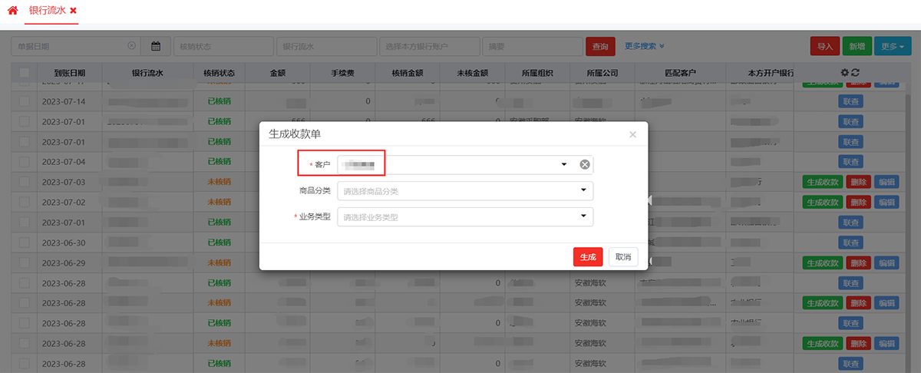The image size is (921, 373).
Task: Click the red 生成 button
Action: click(587, 257)
